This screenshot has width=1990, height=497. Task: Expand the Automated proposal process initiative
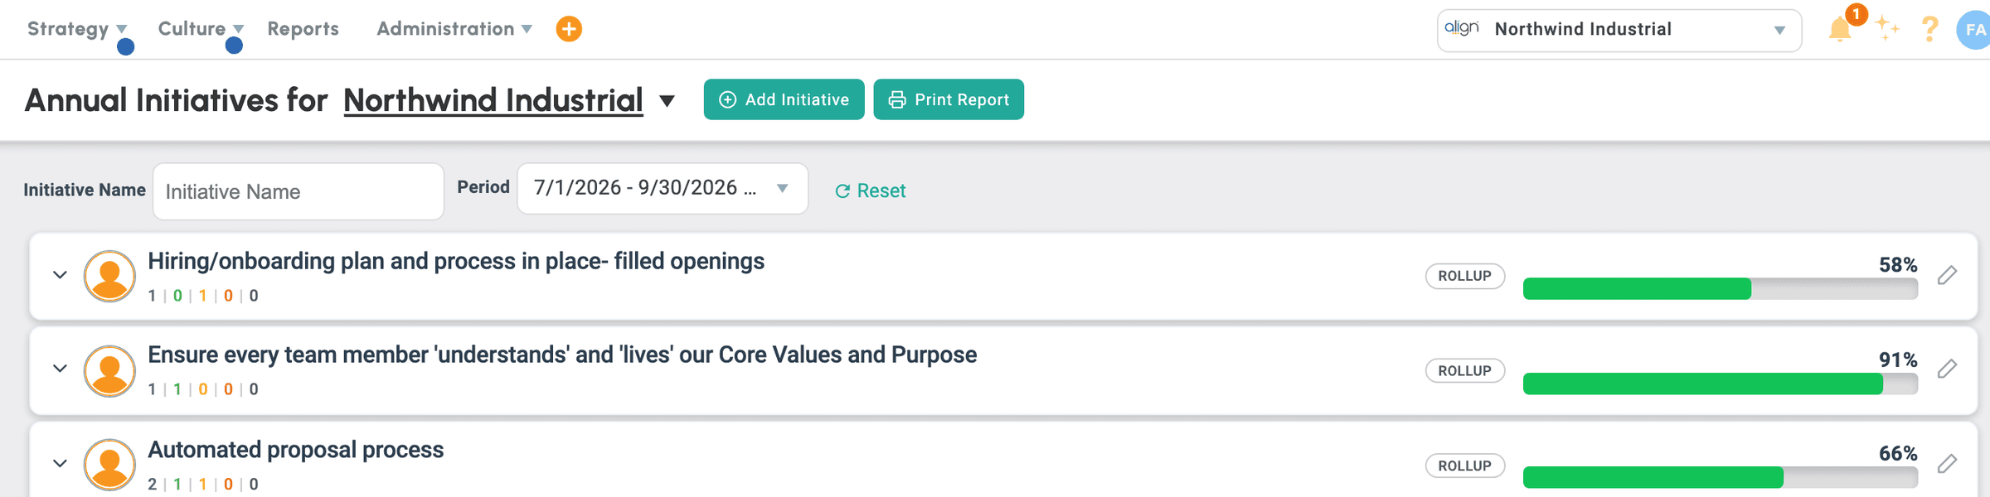coord(60,463)
